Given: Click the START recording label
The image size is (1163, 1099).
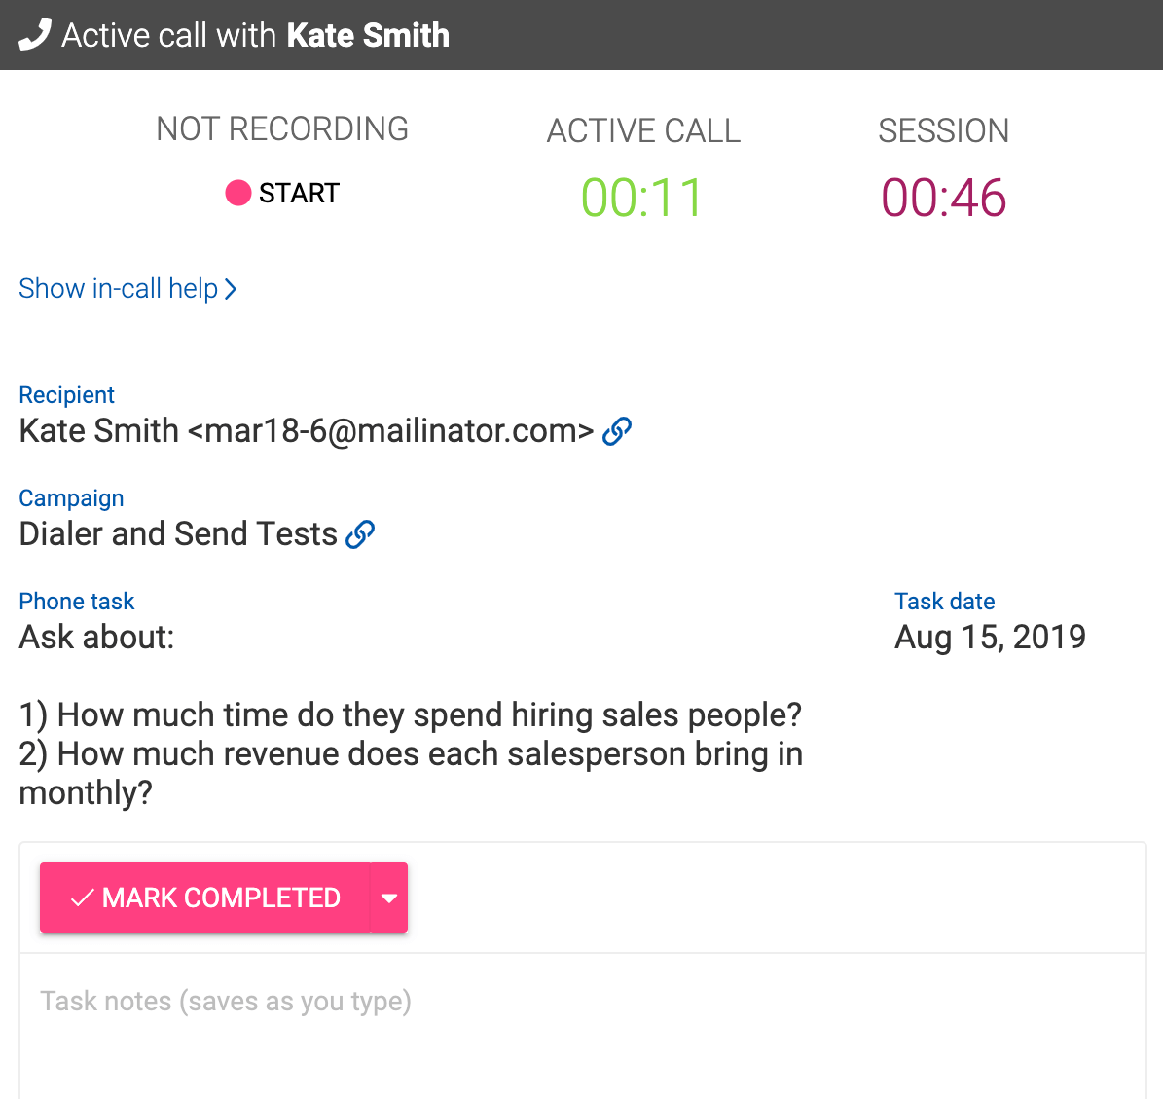Looking at the screenshot, I should (x=299, y=193).
